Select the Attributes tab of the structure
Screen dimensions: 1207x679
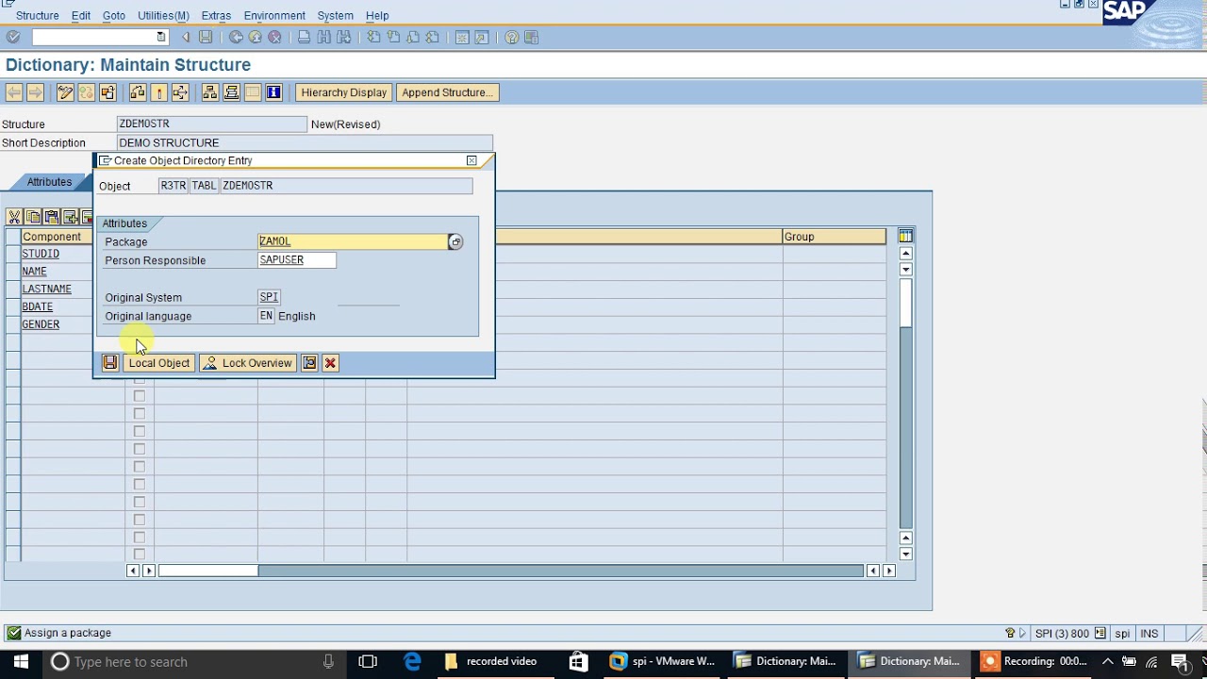[49, 182]
